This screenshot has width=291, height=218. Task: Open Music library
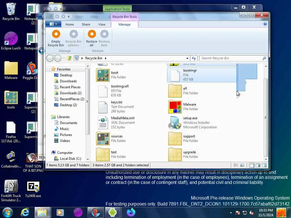click(x=65, y=129)
